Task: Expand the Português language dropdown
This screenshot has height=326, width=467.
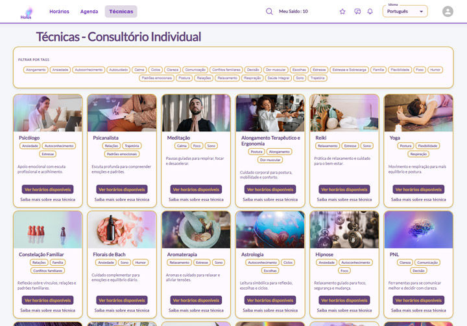Action: pos(405,12)
